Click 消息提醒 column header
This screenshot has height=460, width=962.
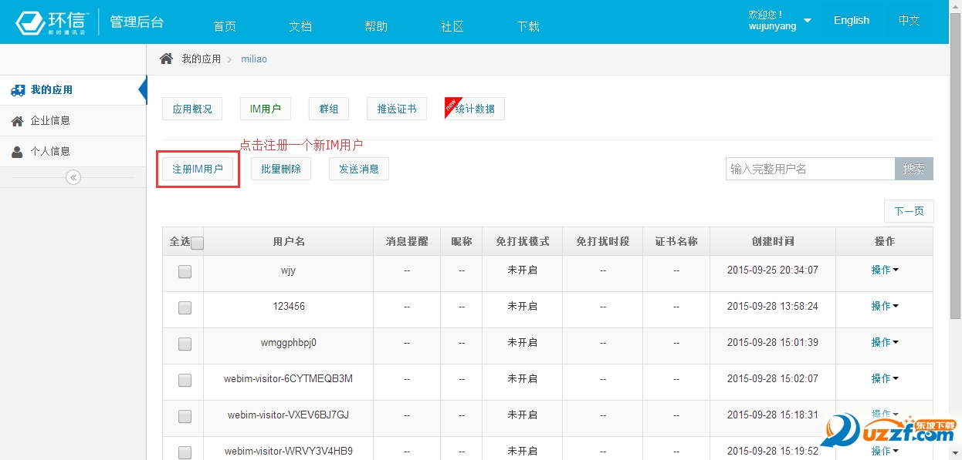click(407, 241)
